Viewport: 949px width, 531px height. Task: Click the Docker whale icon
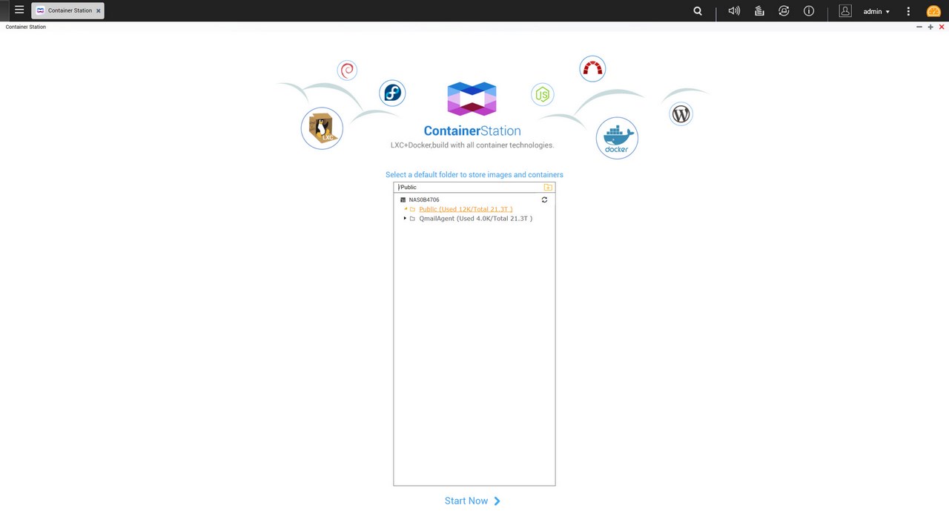(617, 138)
